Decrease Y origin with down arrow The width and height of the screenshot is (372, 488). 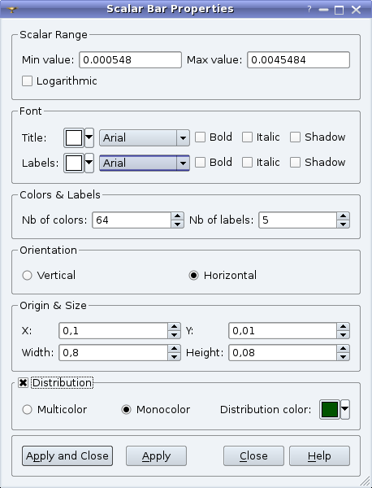point(343,335)
